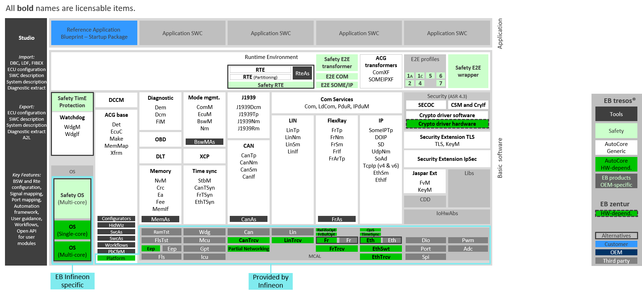
Task: Select the Studio label in the dark sidebar
Action: (x=27, y=38)
